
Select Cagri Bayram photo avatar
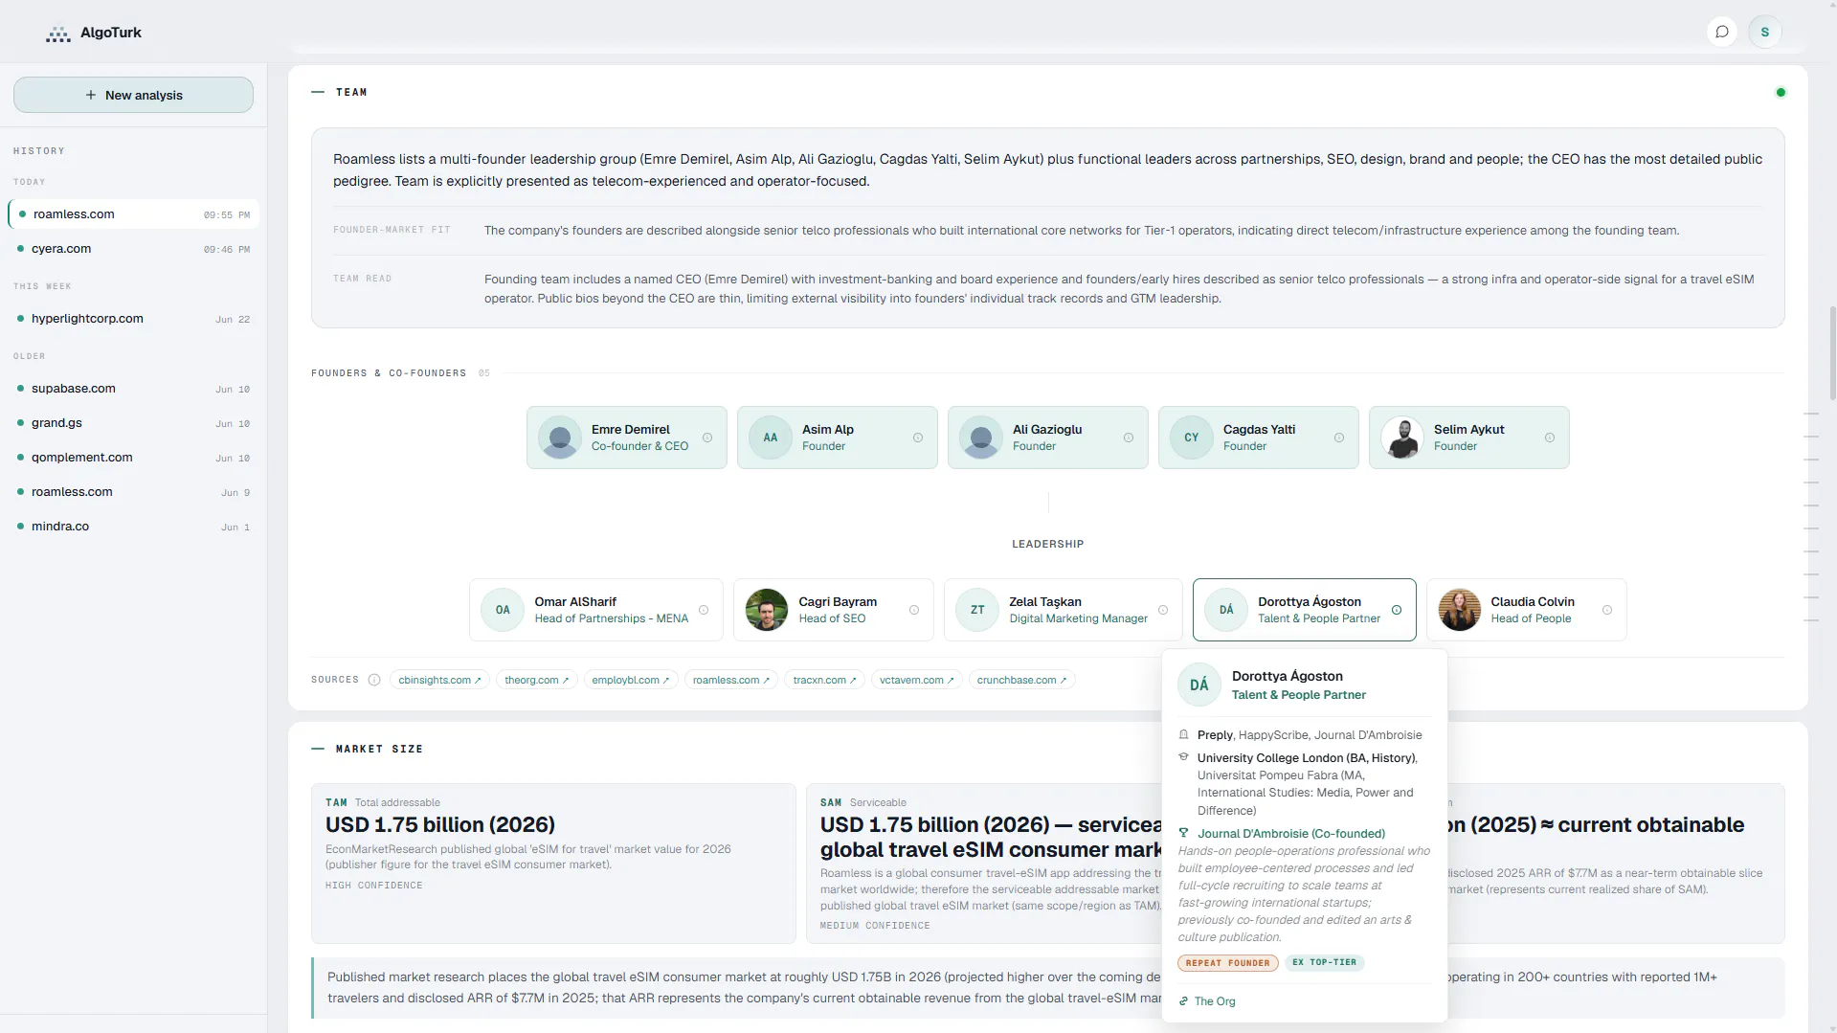(767, 610)
